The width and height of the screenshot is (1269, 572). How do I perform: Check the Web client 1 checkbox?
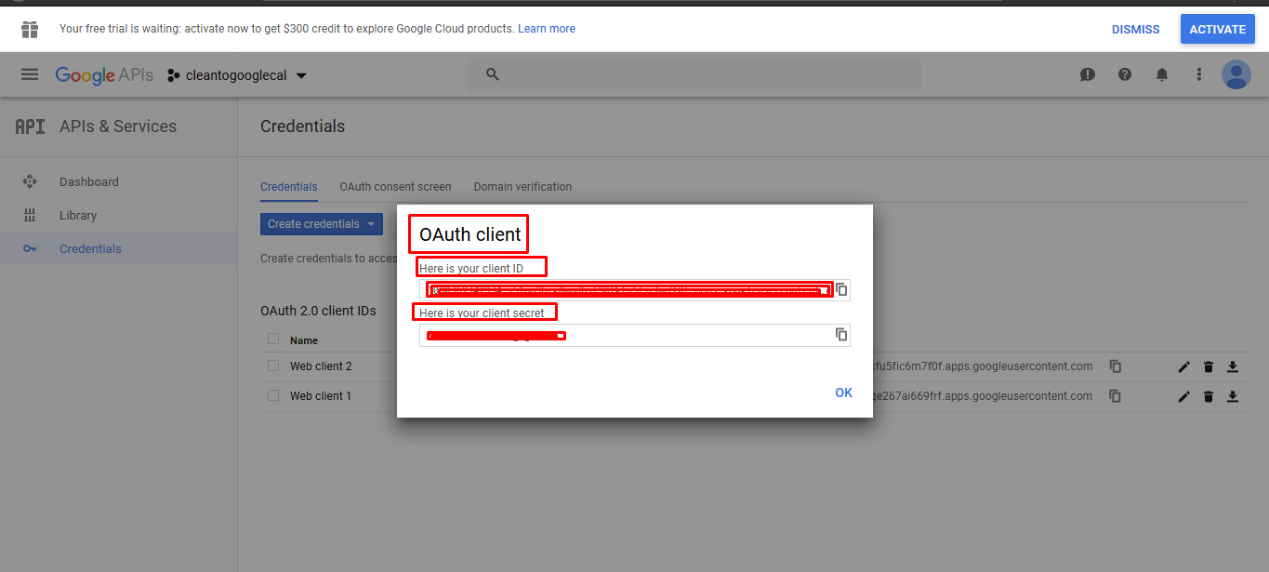273,395
